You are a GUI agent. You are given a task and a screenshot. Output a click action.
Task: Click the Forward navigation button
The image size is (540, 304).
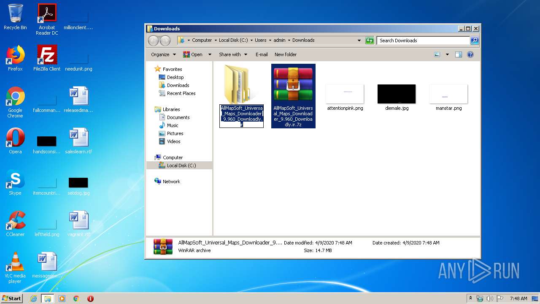point(165,41)
